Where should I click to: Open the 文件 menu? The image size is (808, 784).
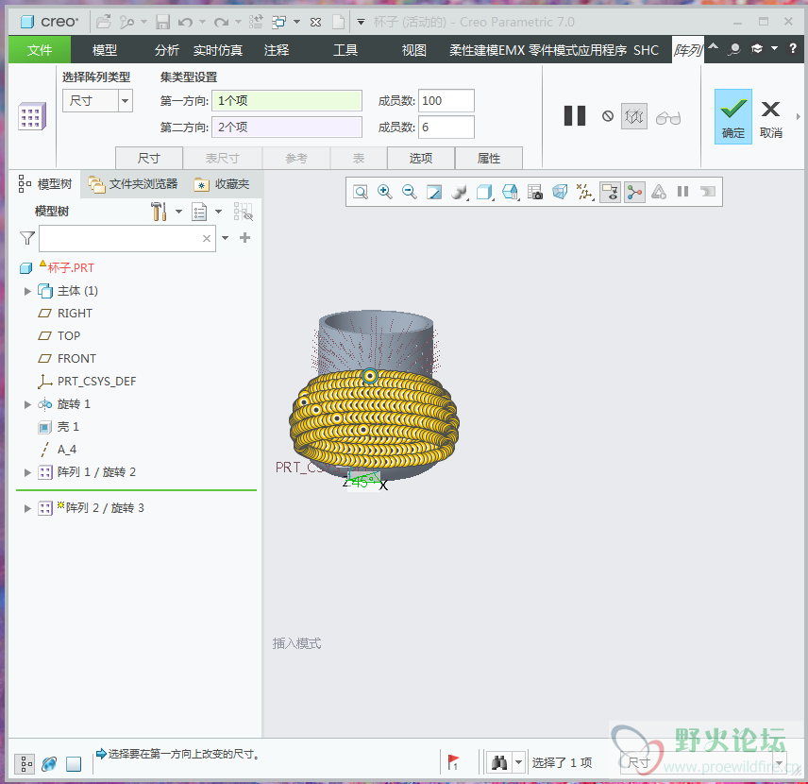coord(40,50)
